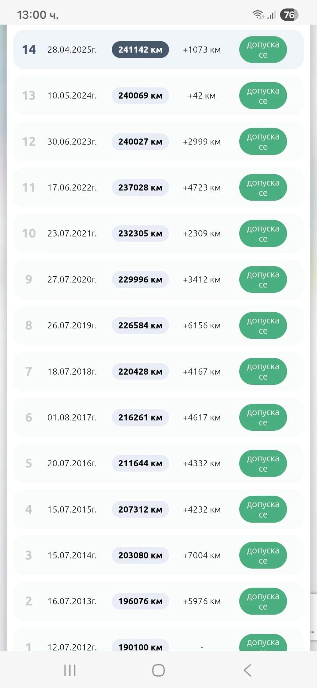The image size is (317, 688).
Task: Click 'допуска се' for 28.04.2025 inspection
Action: 263,50
